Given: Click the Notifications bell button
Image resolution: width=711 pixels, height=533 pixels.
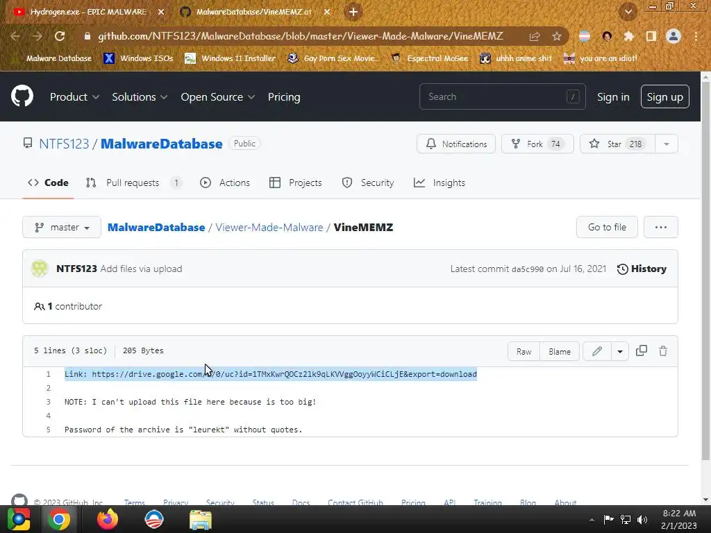Looking at the screenshot, I should pyautogui.click(x=456, y=144).
